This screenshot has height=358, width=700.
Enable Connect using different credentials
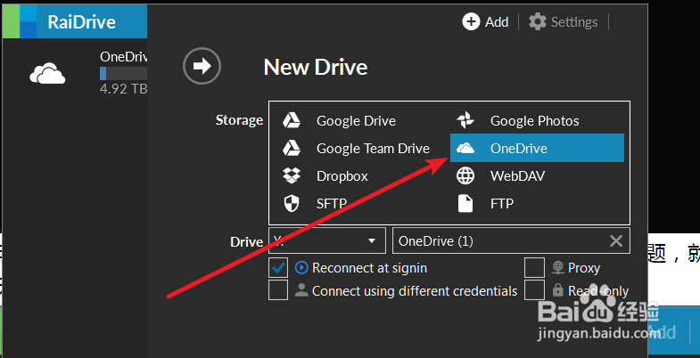click(278, 290)
